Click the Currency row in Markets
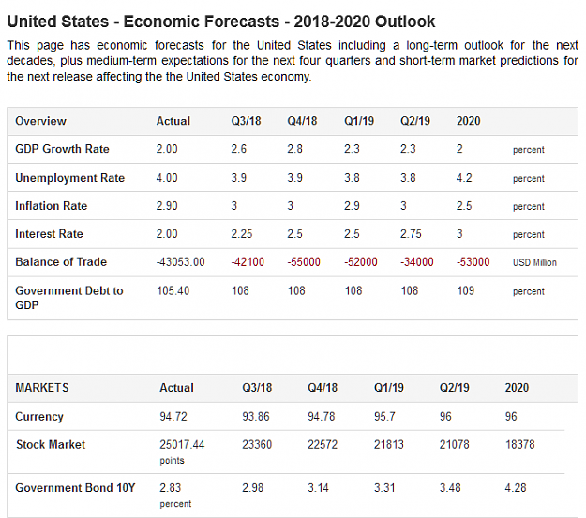Image resolution: width=586 pixels, height=518 pixels. click(39, 416)
